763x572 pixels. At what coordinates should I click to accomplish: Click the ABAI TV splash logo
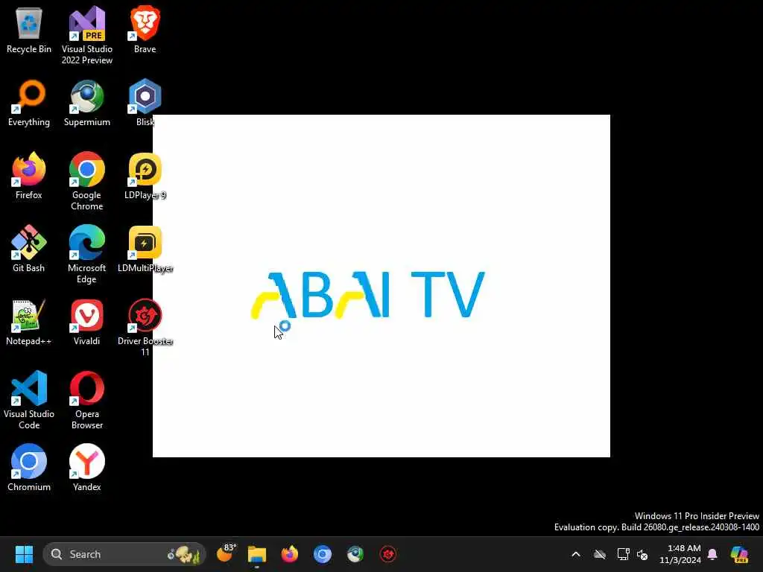368,295
